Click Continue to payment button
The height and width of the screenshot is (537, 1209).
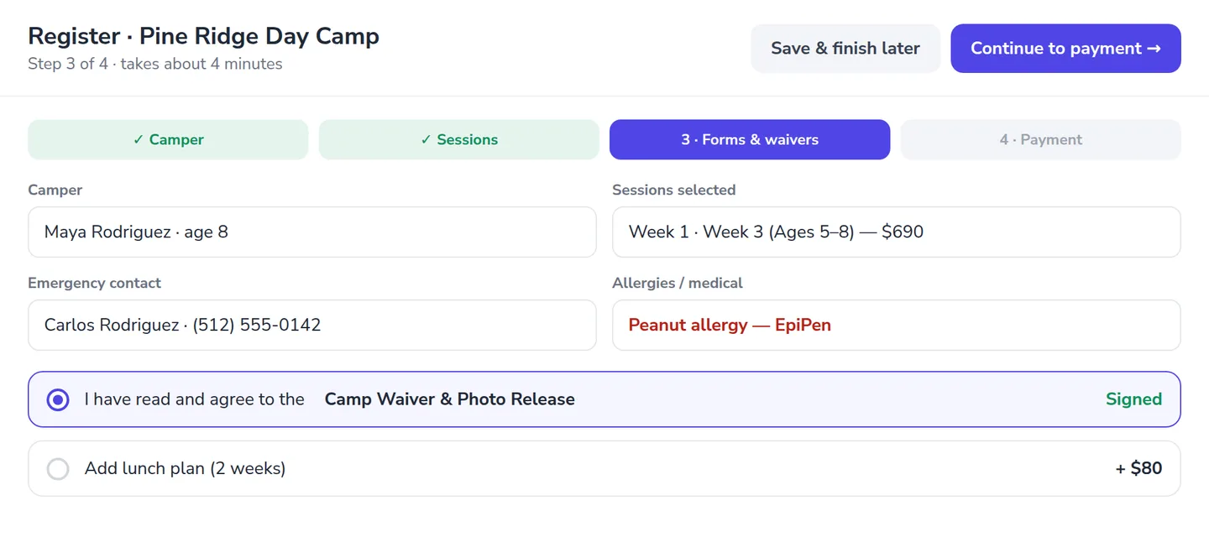(1065, 49)
